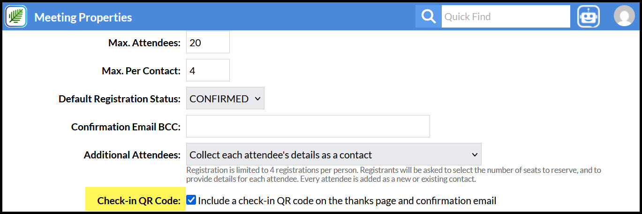
Task: Open the Default Registration Status dropdown
Action: (225, 99)
